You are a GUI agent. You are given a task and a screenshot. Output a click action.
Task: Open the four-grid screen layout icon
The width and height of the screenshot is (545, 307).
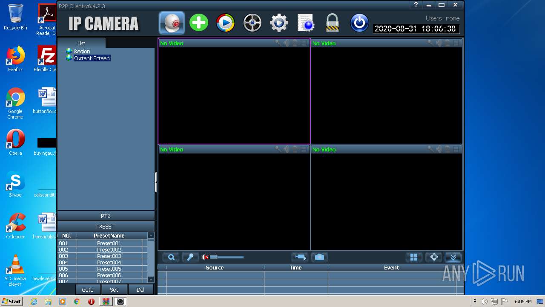pos(414,257)
